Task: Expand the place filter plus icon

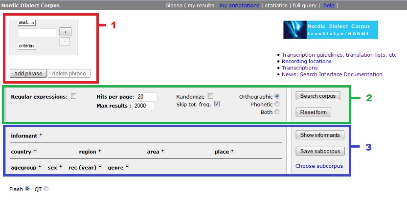Action: point(232,151)
